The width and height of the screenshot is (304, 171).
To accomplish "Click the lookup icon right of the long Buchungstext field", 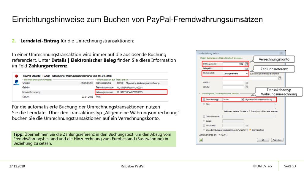I will 279,78.
